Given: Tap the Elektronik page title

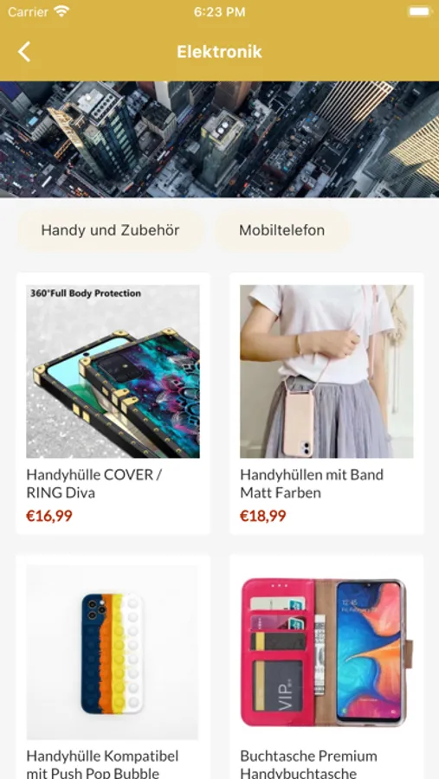Looking at the screenshot, I should point(219,52).
